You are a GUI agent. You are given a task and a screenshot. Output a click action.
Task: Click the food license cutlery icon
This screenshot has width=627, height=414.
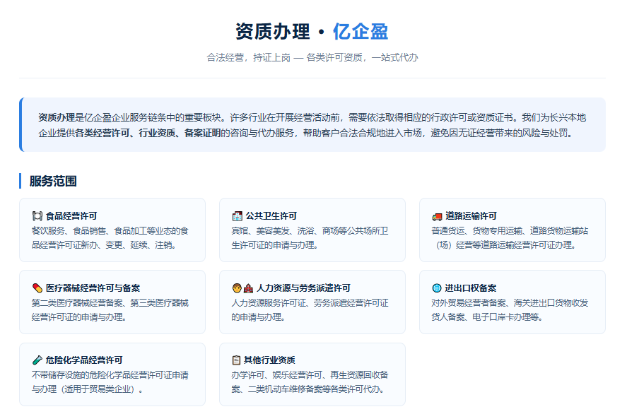tap(37, 216)
